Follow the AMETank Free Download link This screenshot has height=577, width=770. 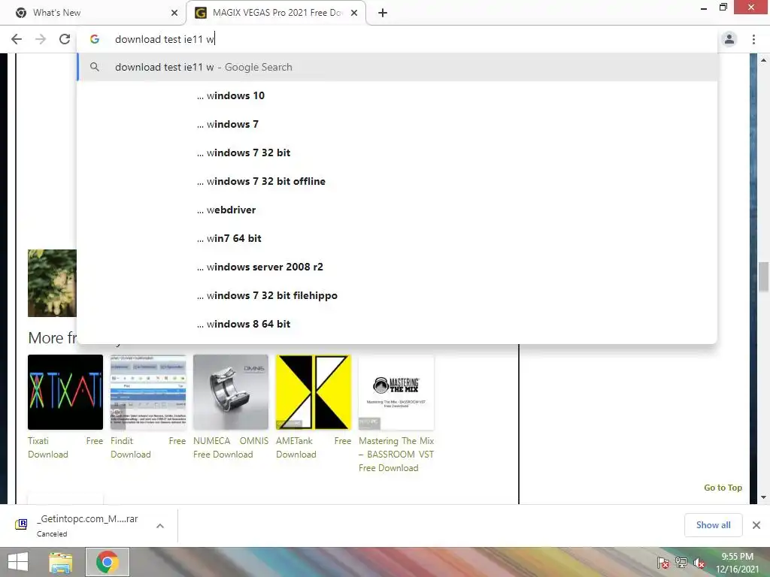point(314,448)
